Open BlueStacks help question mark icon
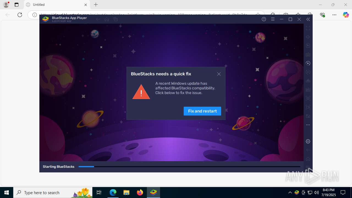The width and height of the screenshot is (352, 198). tap(264, 19)
